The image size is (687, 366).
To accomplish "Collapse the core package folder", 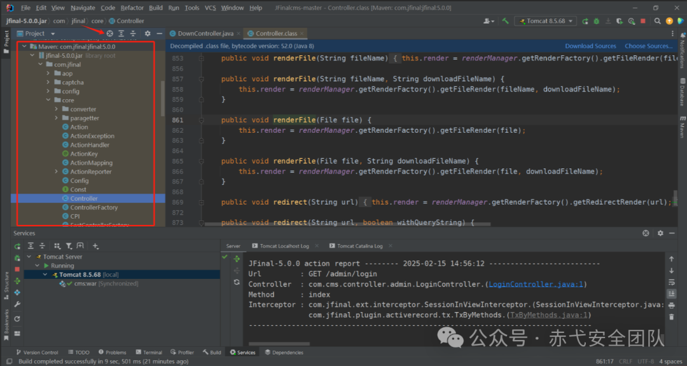I will [48, 100].
